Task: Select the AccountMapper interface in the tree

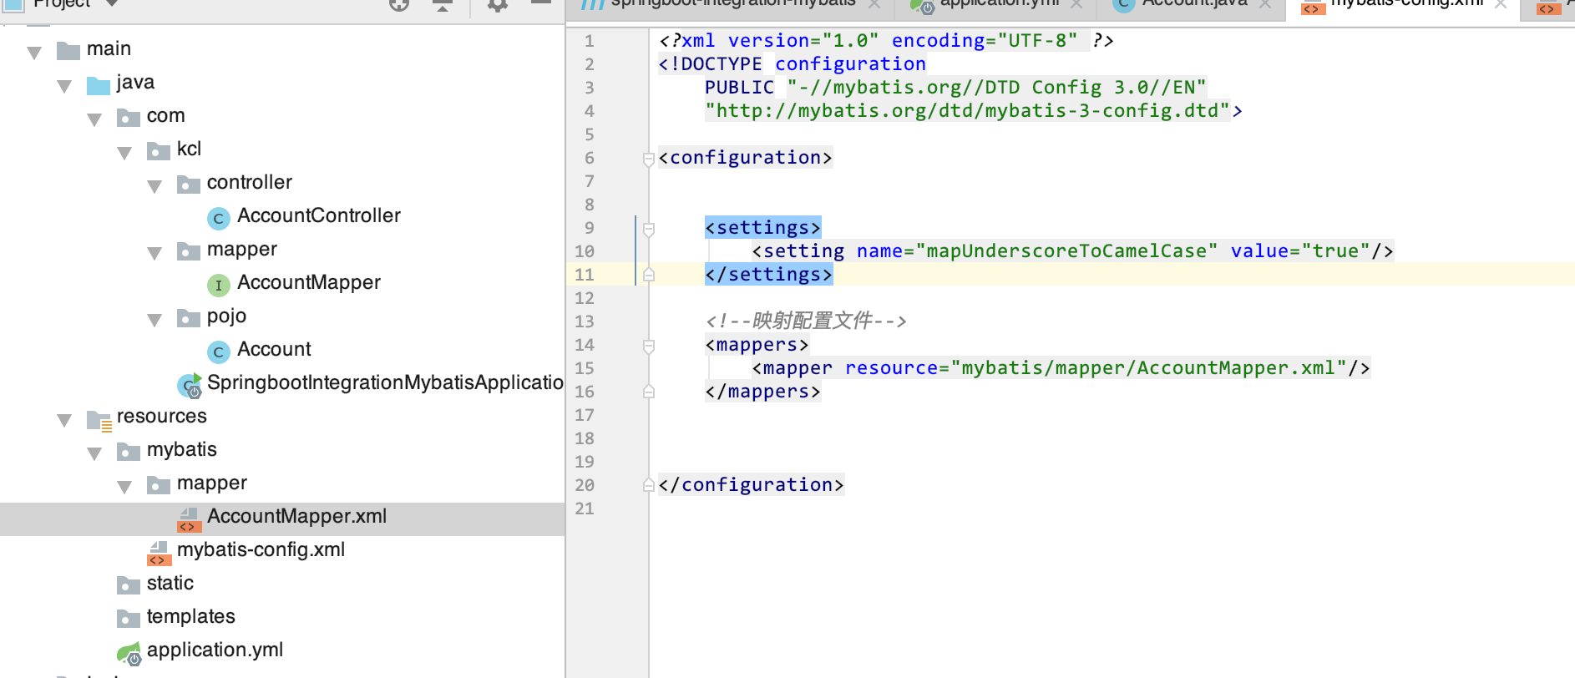Action: 308,282
